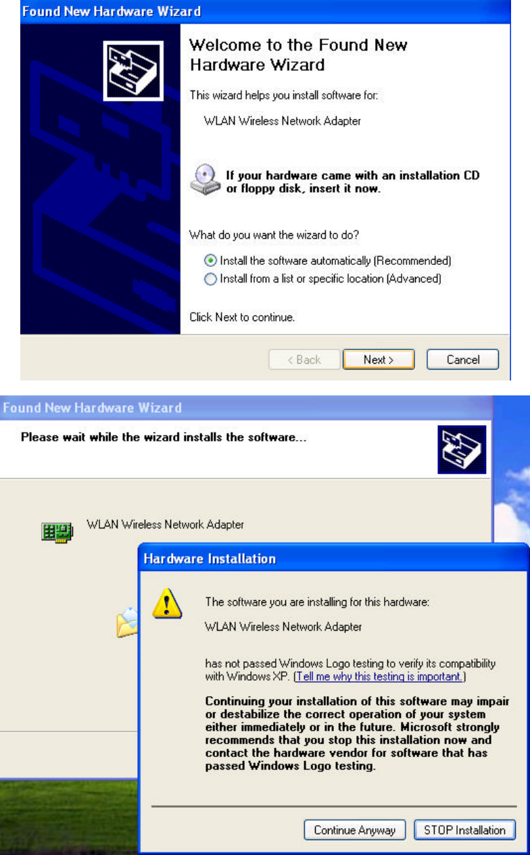530x855 pixels.
Task: Click WLAN Wireless Network Adapter label beside green icon
Action: click(x=166, y=524)
